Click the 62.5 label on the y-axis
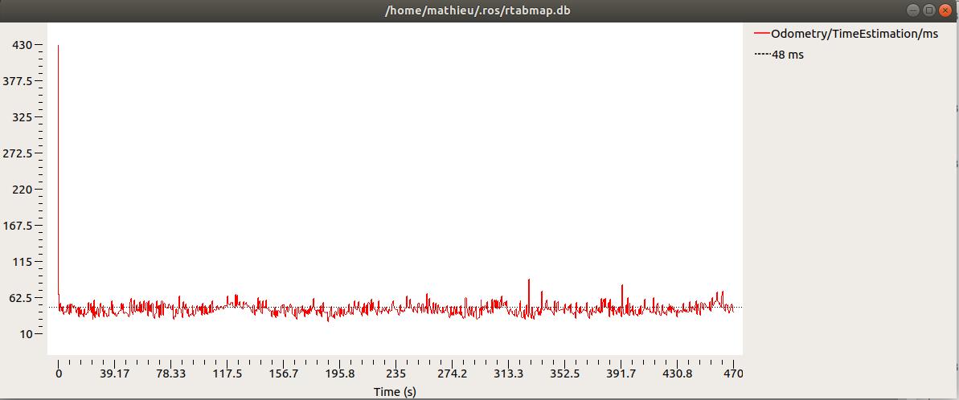The image size is (959, 400). pos(19,298)
